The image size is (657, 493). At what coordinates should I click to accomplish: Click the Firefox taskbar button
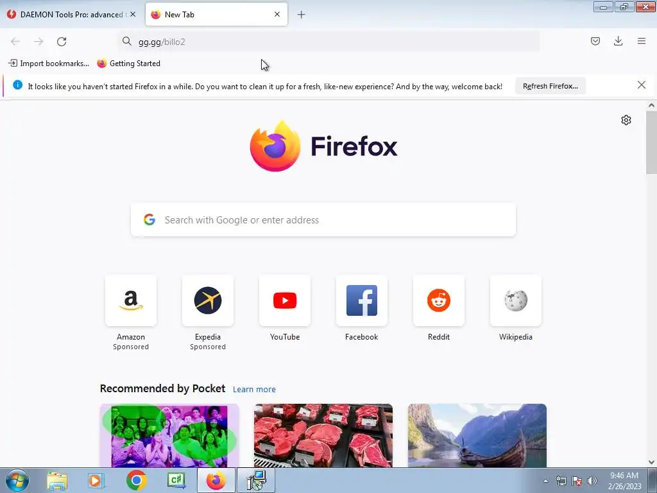[216, 480]
